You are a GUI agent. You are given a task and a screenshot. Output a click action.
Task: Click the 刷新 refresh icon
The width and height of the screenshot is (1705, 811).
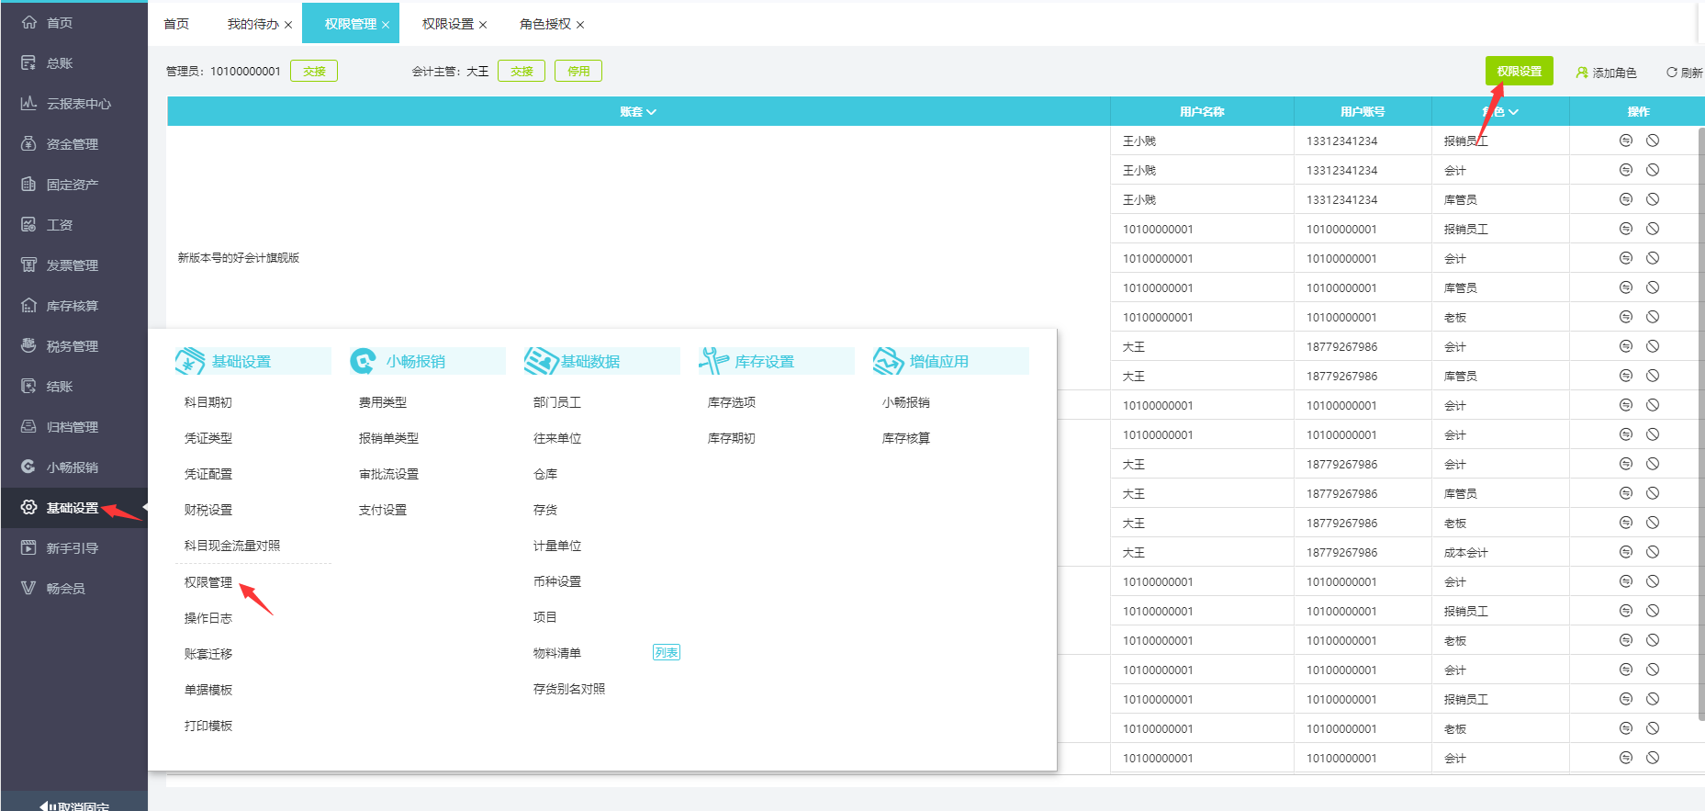click(1672, 73)
